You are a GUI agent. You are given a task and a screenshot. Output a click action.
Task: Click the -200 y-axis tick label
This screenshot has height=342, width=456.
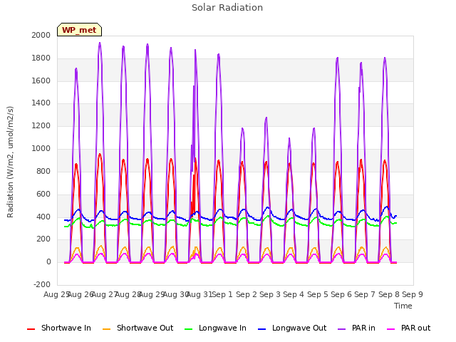tap(42, 284)
